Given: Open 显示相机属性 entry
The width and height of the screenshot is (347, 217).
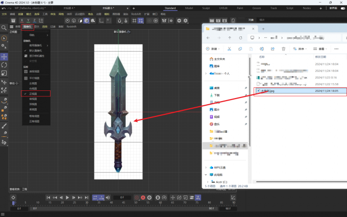Looking at the screenshot, I should 36,56.
